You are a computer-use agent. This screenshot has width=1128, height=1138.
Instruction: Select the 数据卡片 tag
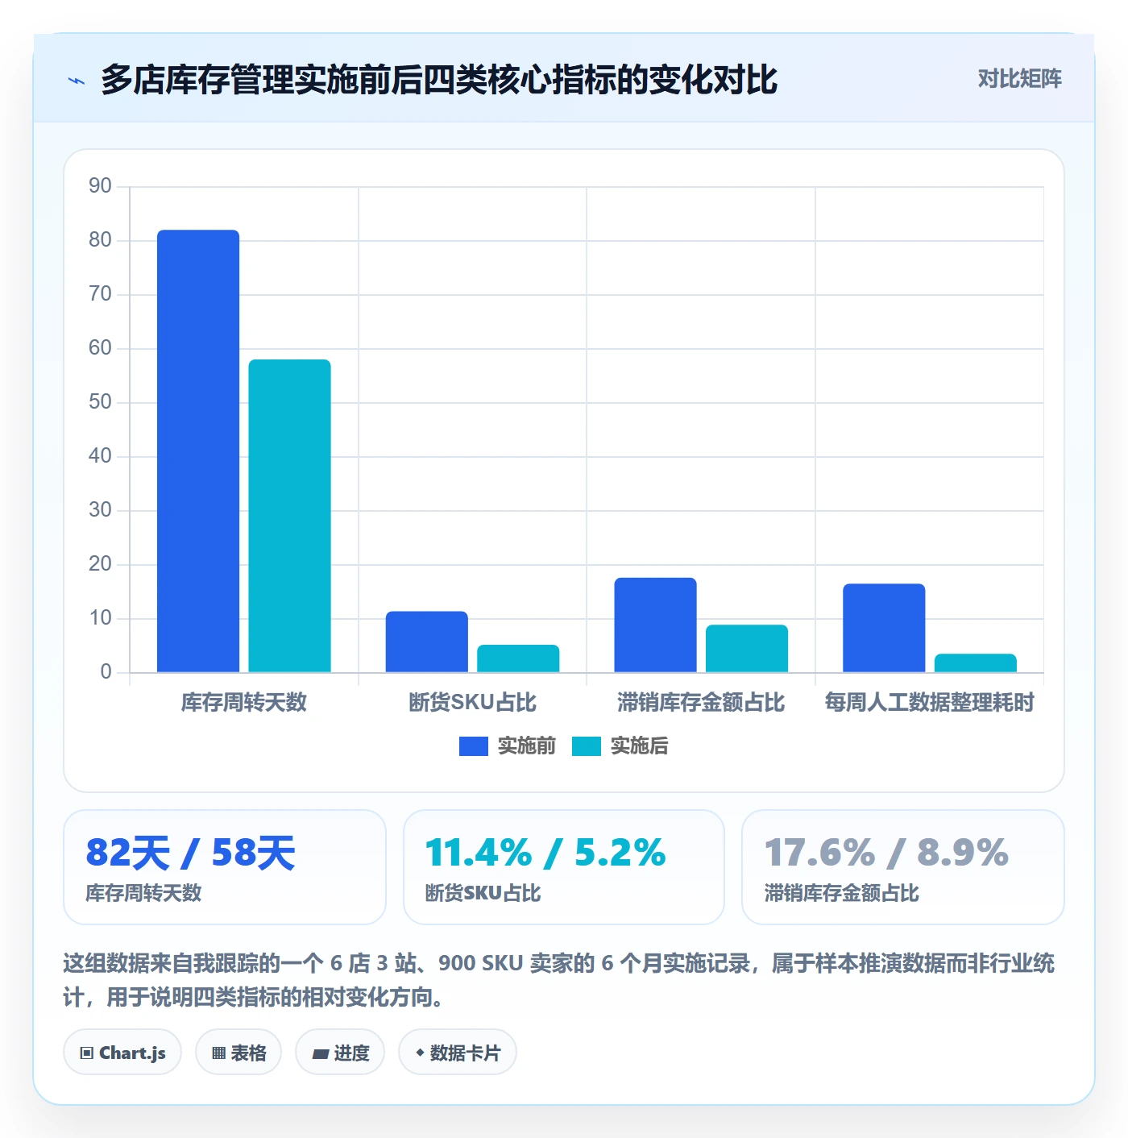(458, 1053)
